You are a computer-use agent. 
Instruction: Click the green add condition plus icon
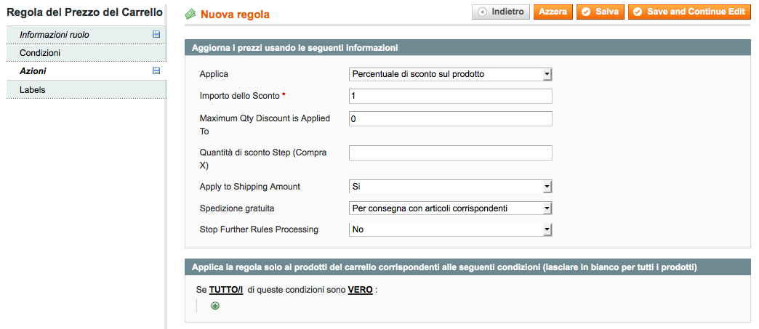[215, 306]
